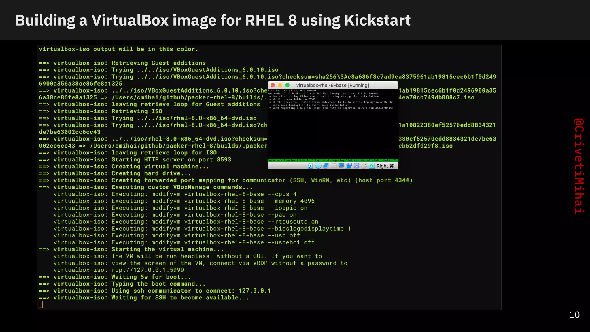Click the green keyboard capture arrow icon
Viewport: 590px width, 332px height.
click(x=372, y=166)
